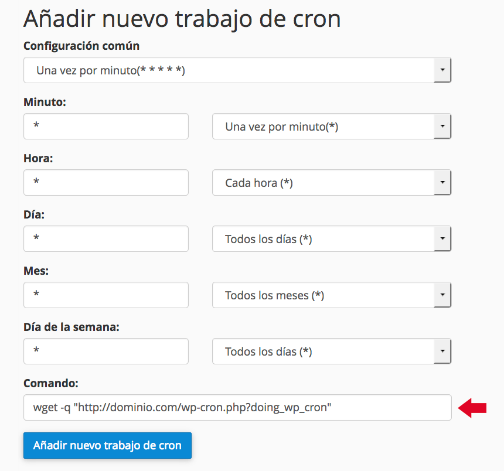Click the Comando field with the wget command
The image size is (504, 471).
pos(234,407)
